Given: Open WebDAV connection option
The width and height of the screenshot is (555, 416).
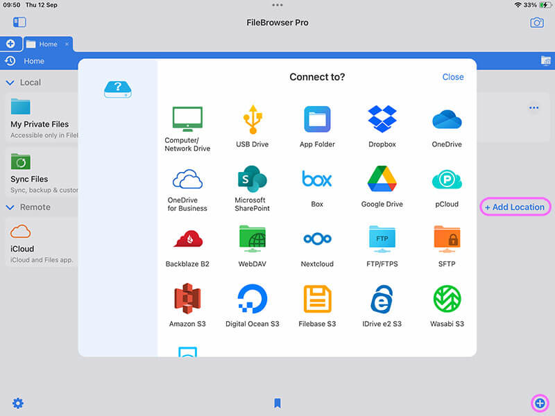Looking at the screenshot, I should 253,246.
